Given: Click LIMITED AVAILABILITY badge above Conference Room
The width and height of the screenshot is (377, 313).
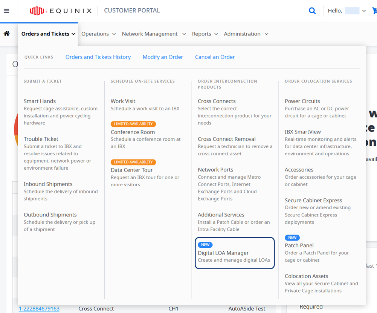Looking at the screenshot, I should coord(133,124).
